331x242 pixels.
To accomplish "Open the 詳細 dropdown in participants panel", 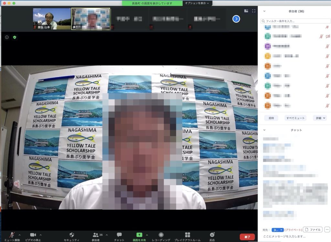I will pyautogui.click(x=320, y=118).
